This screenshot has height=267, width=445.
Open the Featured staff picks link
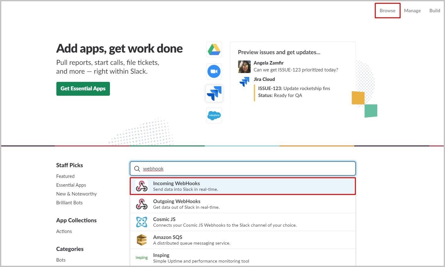pyautogui.click(x=66, y=176)
